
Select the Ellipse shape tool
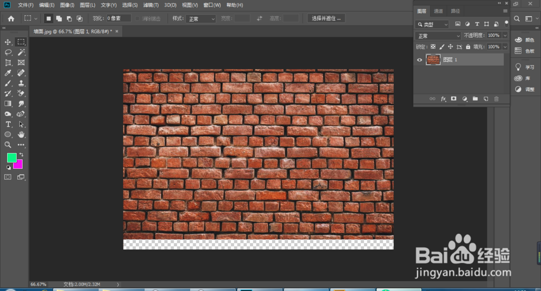[8, 134]
